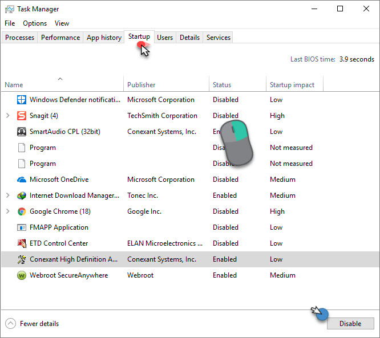Image resolution: width=380 pixels, height=338 pixels.
Task: Select Windows Defender notification row name
Action: (x=75, y=100)
